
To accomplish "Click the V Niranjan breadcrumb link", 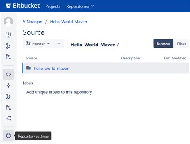I will point(32,22).
